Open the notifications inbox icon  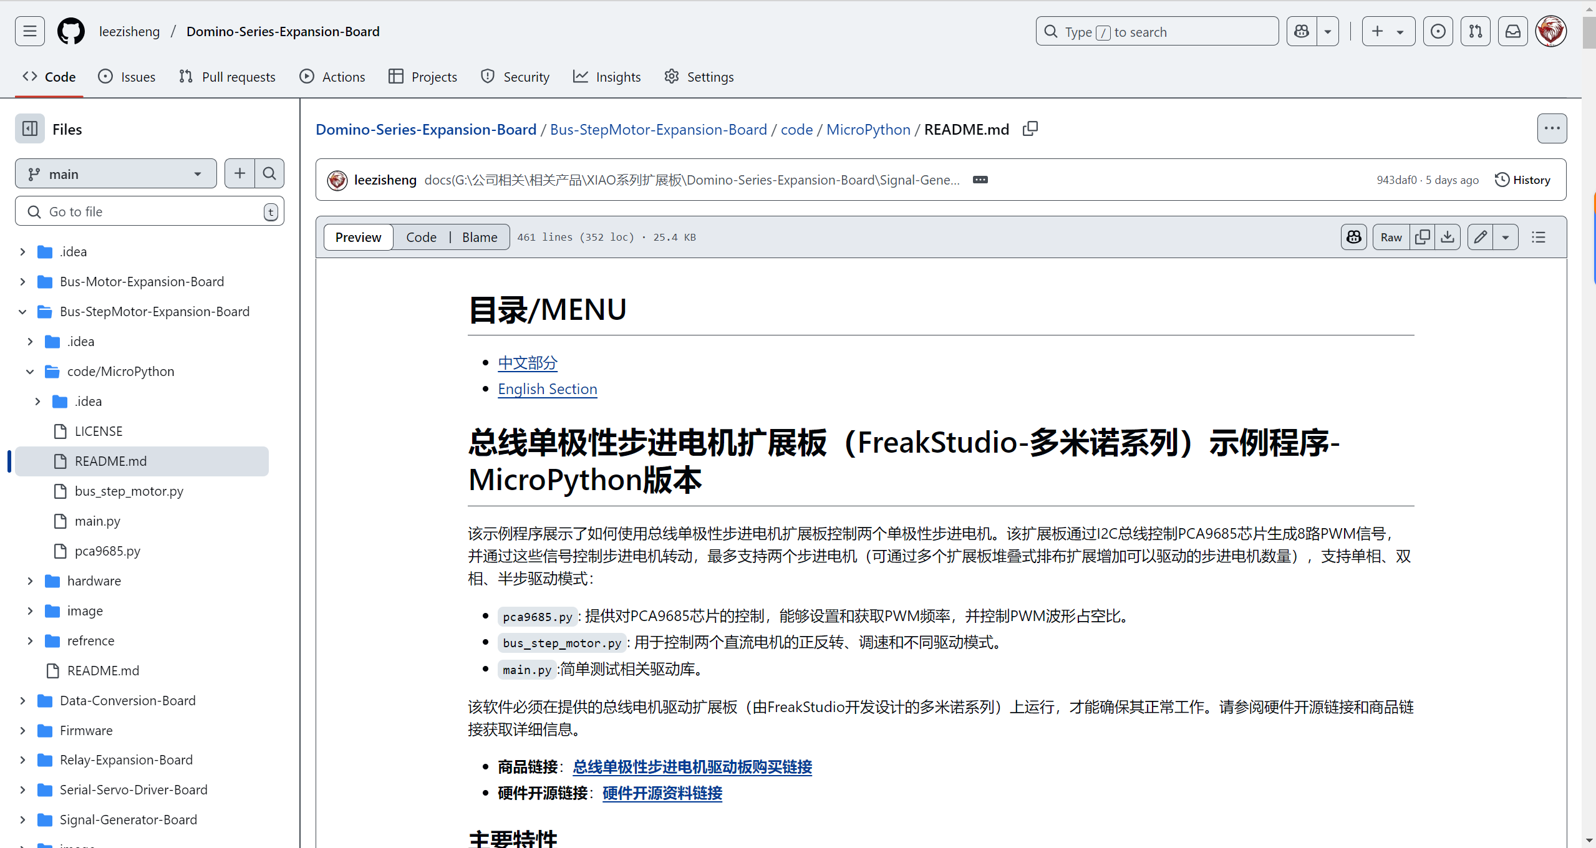1513,32
